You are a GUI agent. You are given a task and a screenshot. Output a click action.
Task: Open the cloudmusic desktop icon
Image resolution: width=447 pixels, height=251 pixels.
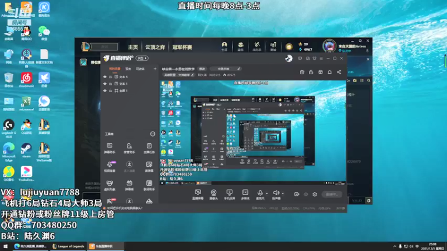click(26, 80)
